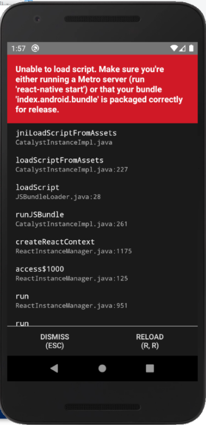The width and height of the screenshot is (206, 425).
Task: Tap the red 'Unable to load script' error banner
Action: [x=102, y=89]
